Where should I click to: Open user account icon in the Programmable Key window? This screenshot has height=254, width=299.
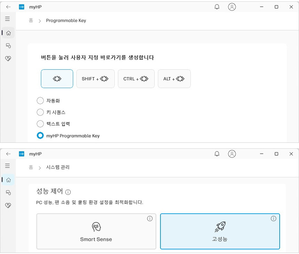232,7
